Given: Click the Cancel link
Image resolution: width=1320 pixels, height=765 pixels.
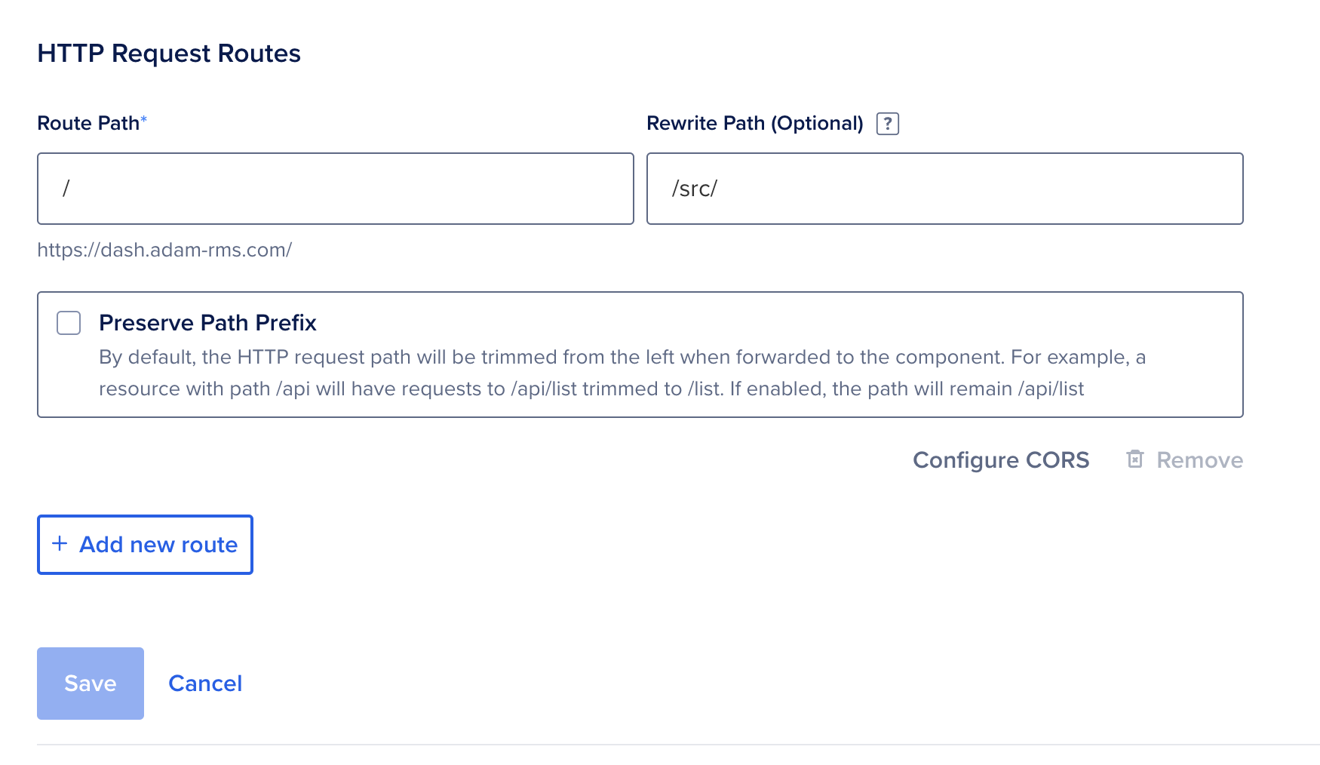Looking at the screenshot, I should (205, 684).
